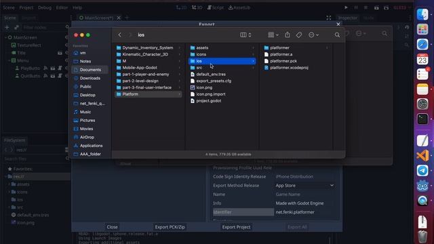Expand the Platform folder chevron

179,94
